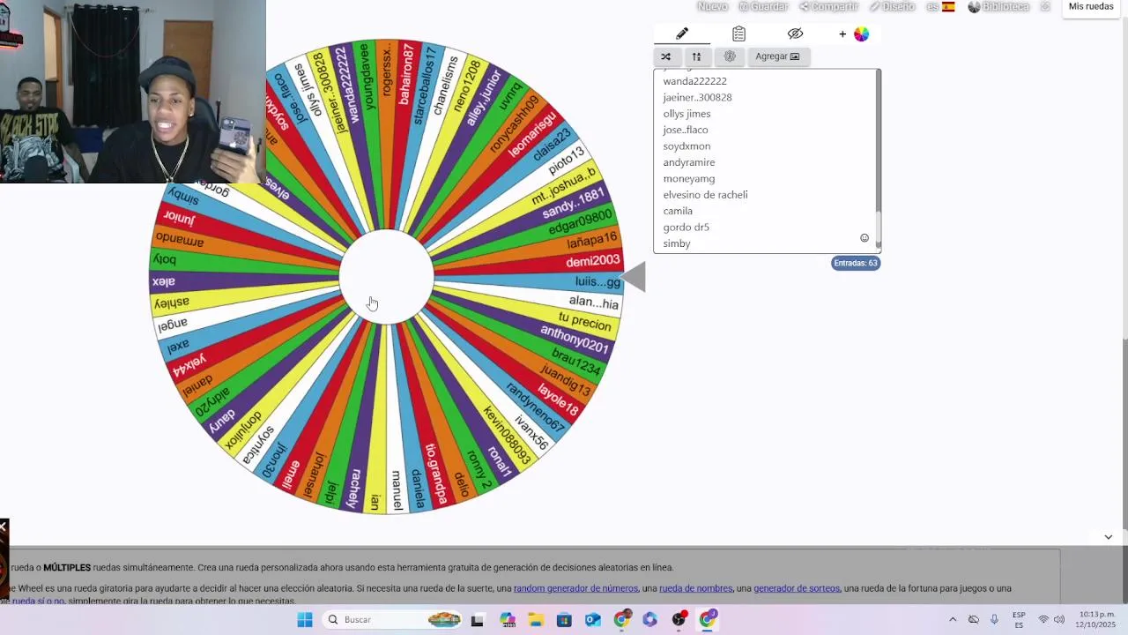Shuffle the wheel entries

pos(666,56)
